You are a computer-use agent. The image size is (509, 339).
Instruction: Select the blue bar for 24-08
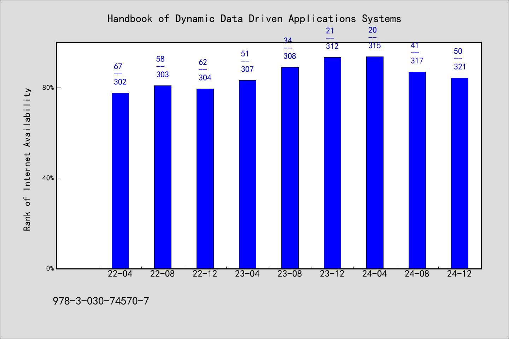(417, 170)
